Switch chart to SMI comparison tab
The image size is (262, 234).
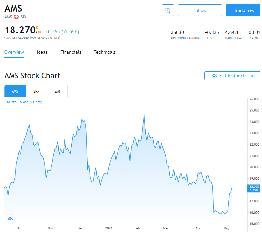click(x=57, y=91)
